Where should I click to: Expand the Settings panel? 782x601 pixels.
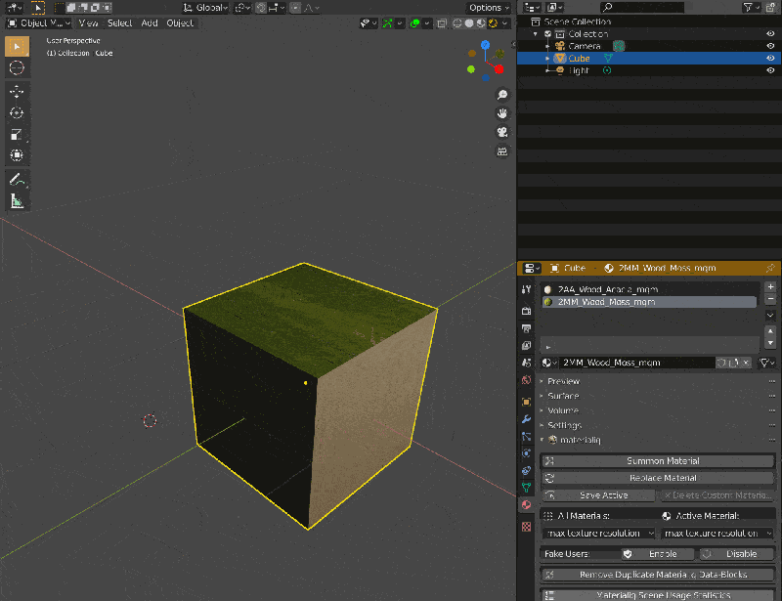[565, 425]
